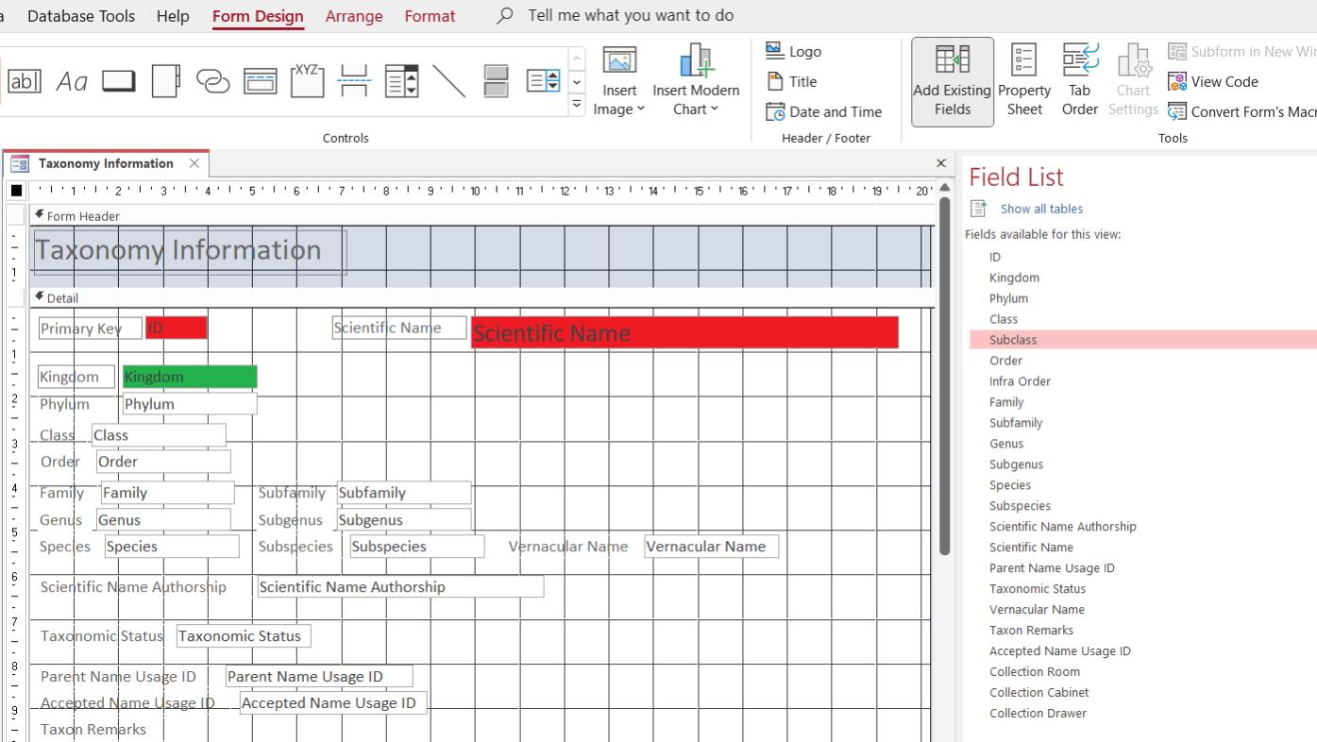This screenshot has height=742, width=1317.
Task: Select the Navigation Control tool
Action: [261, 81]
